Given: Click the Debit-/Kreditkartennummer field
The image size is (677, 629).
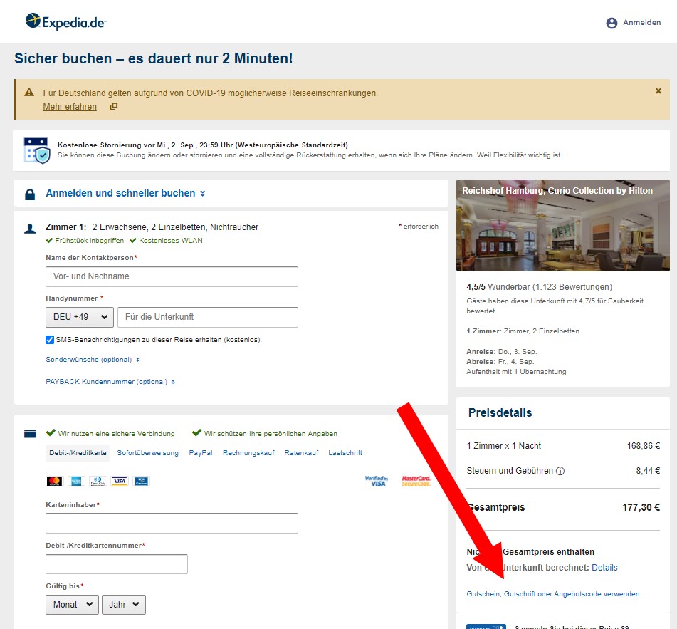Looking at the screenshot, I should 117,564.
